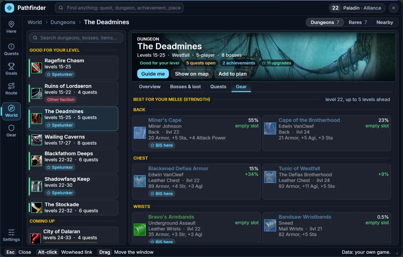Switch to the Bosses & loot tab
403x257 pixels.
click(x=185, y=87)
